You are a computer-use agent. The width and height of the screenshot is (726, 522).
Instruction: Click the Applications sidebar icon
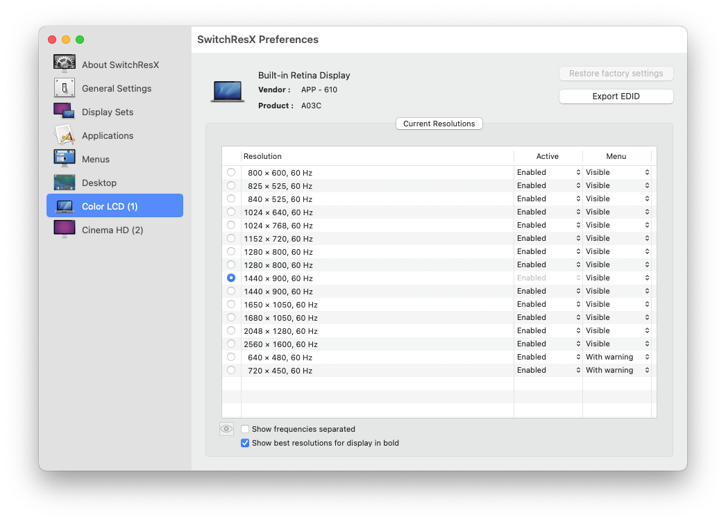click(65, 135)
